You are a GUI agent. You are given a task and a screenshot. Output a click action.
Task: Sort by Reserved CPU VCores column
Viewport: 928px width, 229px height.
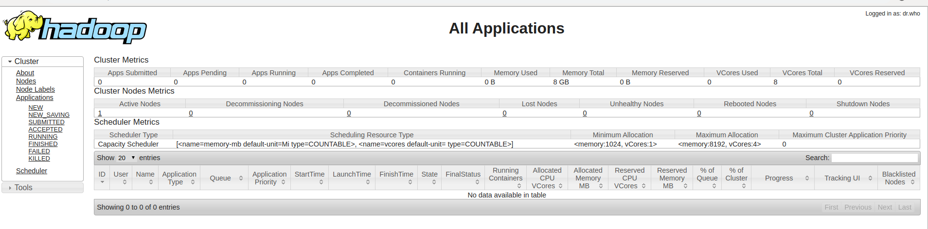tap(629, 178)
